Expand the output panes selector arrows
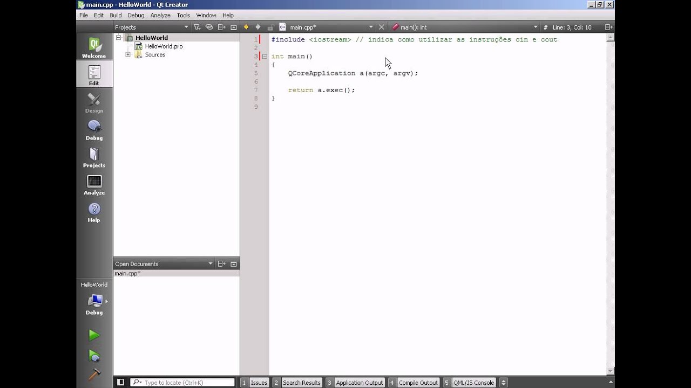 click(x=503, y=383)
